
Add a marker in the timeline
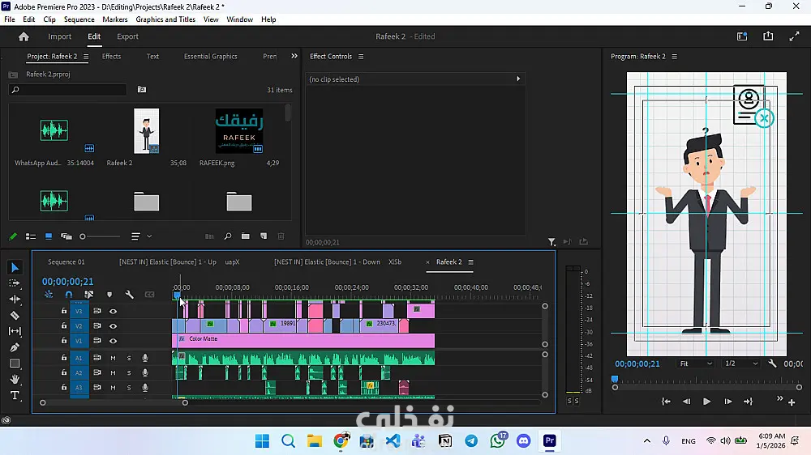(x=109, y=295)
